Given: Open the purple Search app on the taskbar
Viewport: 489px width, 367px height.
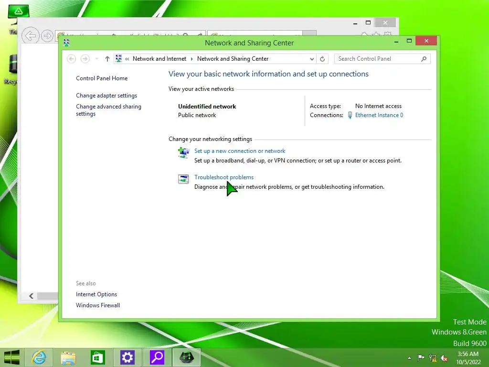Looking at the screenshot, I should coord(157,357).
